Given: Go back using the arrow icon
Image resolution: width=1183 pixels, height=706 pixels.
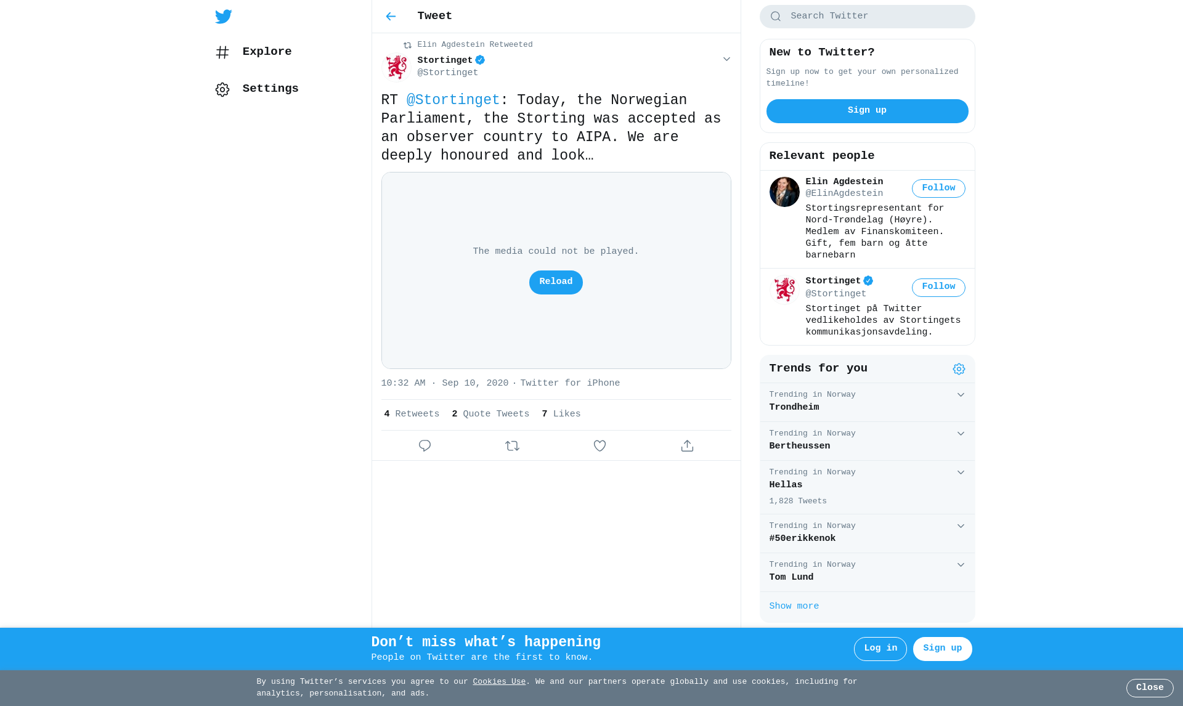Looking at the screenshot, I should click(391, 17).
